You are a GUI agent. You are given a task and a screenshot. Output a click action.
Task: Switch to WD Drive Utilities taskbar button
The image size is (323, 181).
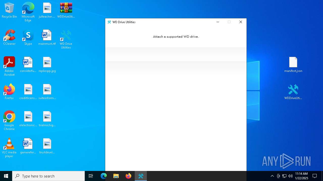141,176
